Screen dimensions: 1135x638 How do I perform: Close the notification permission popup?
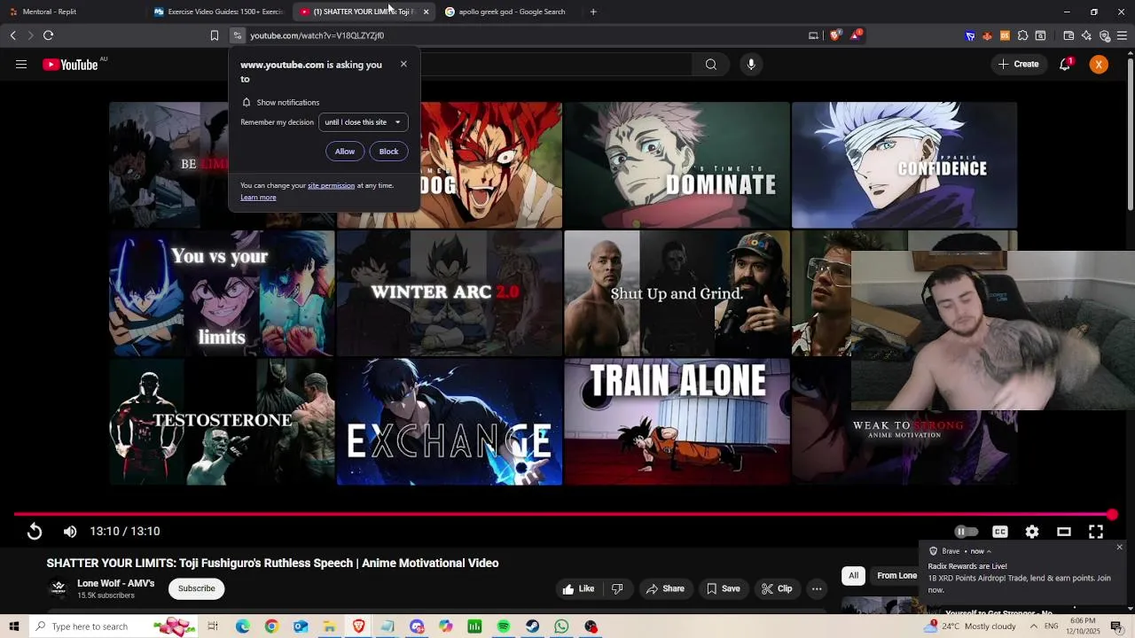(x=403, y=64)
